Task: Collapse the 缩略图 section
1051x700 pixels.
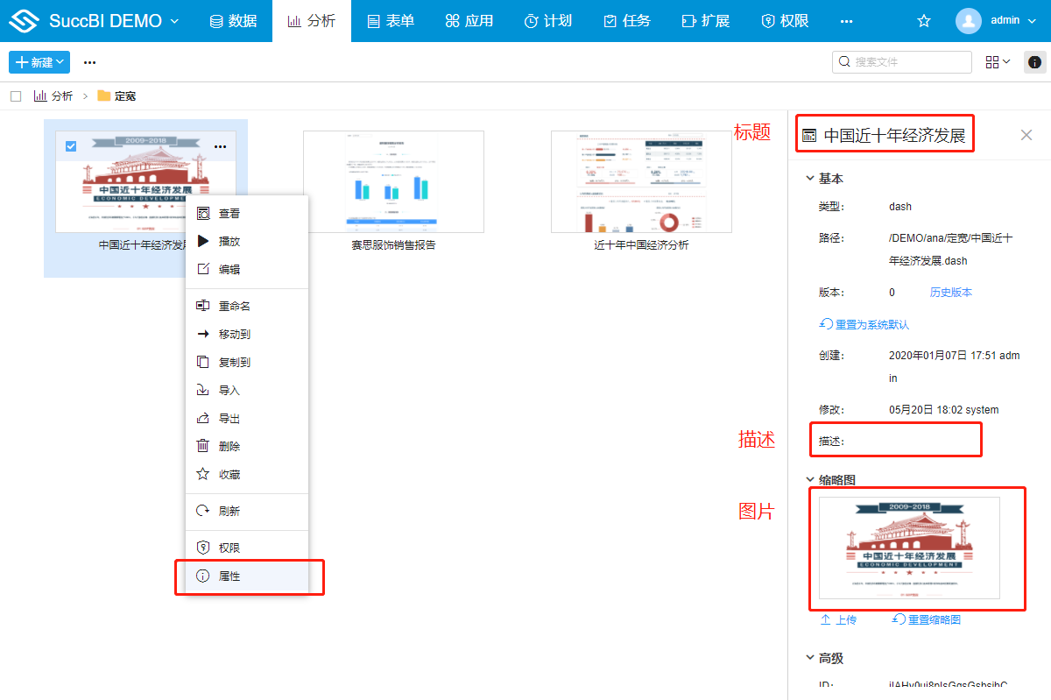Action: 809,480
